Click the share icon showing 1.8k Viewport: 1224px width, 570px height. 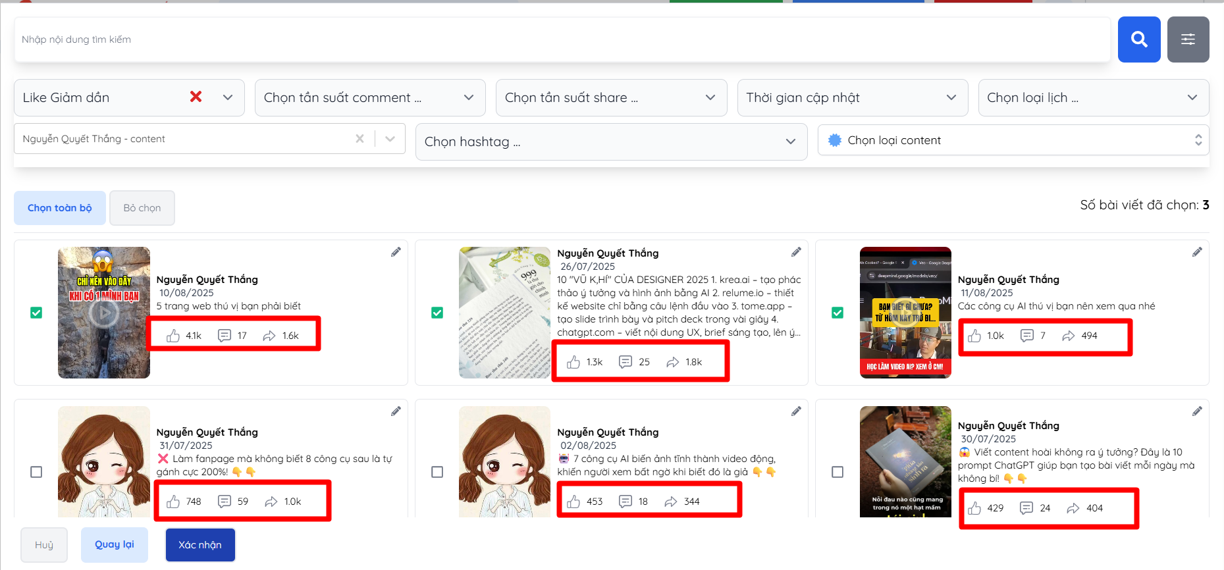coord(672,362)
